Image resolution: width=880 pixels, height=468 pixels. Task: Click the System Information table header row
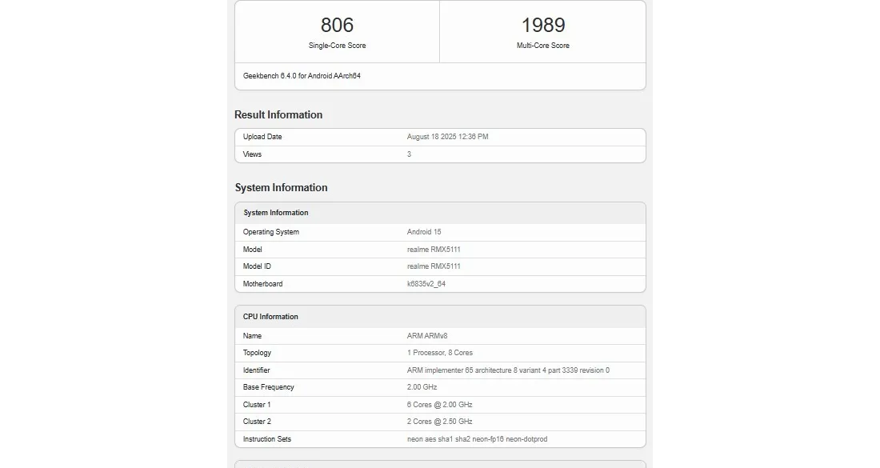click(440, 213)
